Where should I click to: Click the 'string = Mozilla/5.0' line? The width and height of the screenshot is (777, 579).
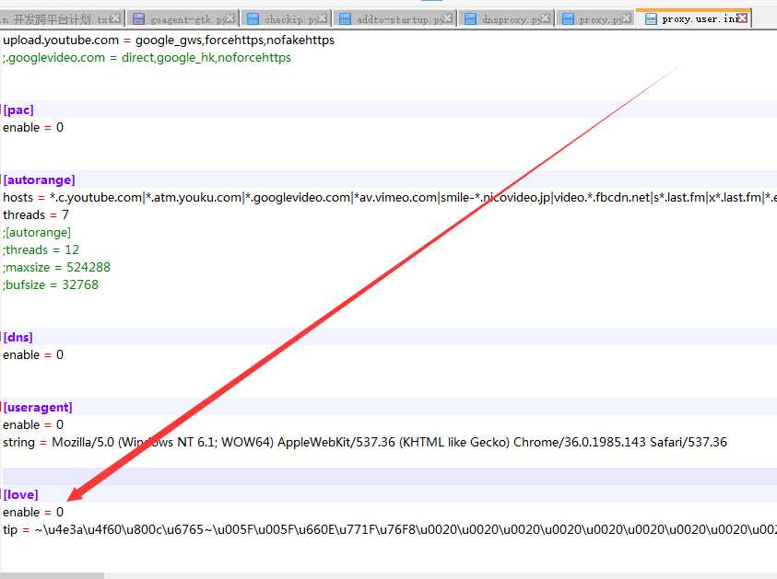pos(365,442)
